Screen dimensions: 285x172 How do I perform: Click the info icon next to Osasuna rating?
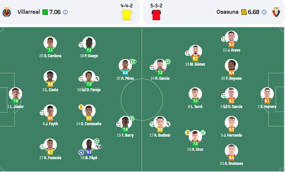coord(264,12)
